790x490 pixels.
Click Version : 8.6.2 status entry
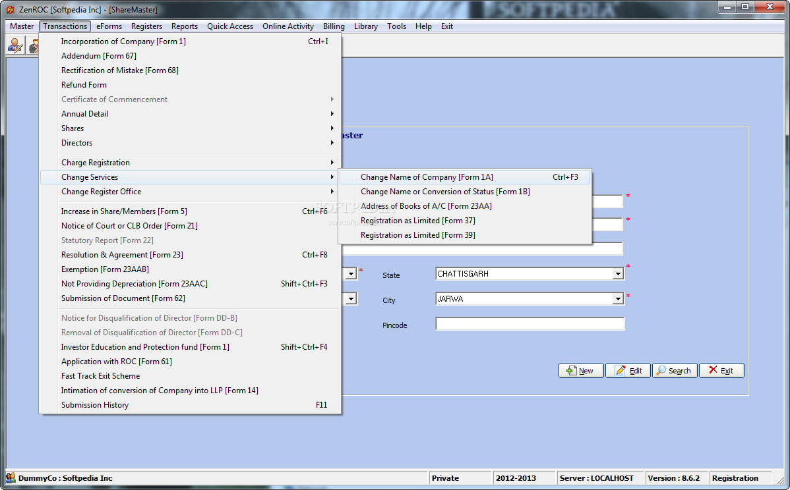pos(674,478)
